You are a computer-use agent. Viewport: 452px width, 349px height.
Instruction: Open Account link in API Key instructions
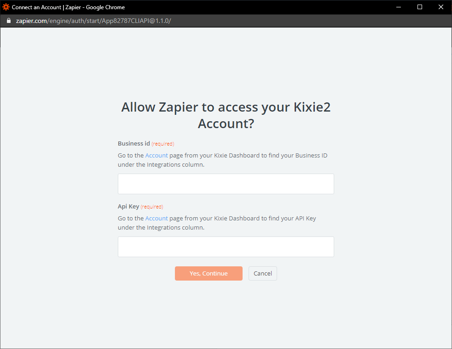click(x=156, y=219)
